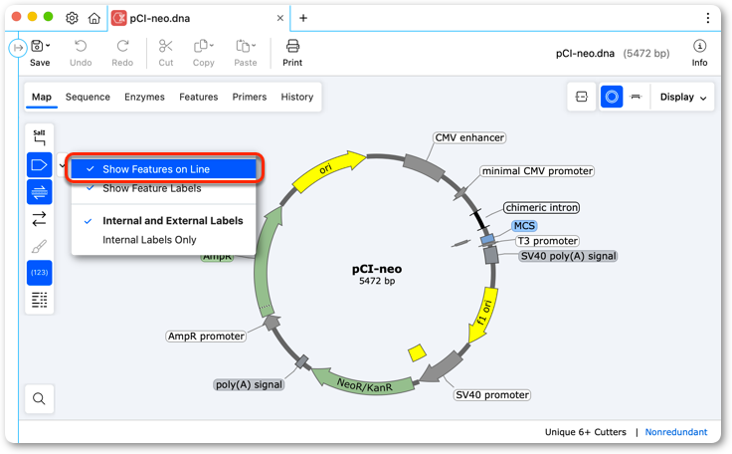Select the T3 promoter label
Screen dimensions: 732x454
tap(547, 241)
